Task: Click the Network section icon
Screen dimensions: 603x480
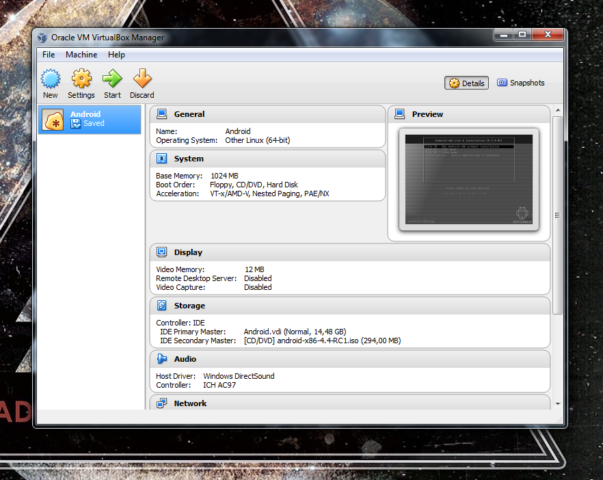Action: [x=162, y=403]
